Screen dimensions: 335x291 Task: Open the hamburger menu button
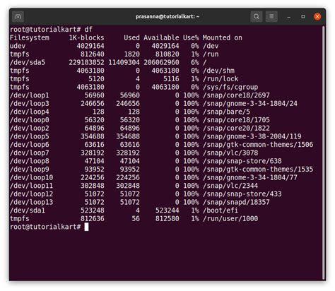[271, 16]
